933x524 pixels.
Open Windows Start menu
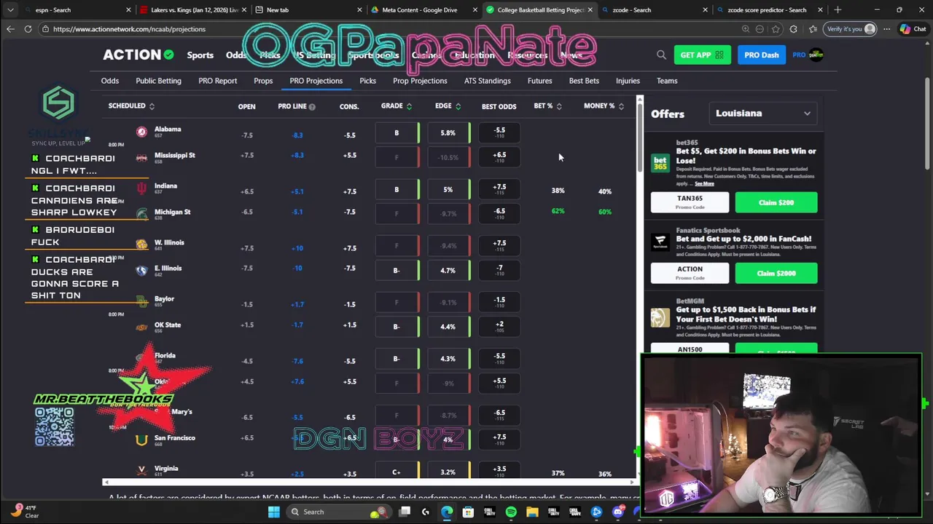tap(274, 512)
